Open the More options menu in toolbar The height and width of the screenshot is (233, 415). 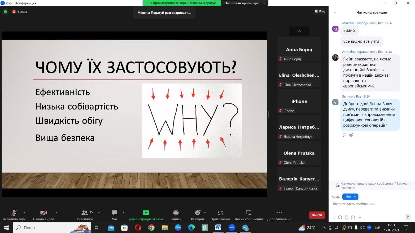[x=279, y=213]
